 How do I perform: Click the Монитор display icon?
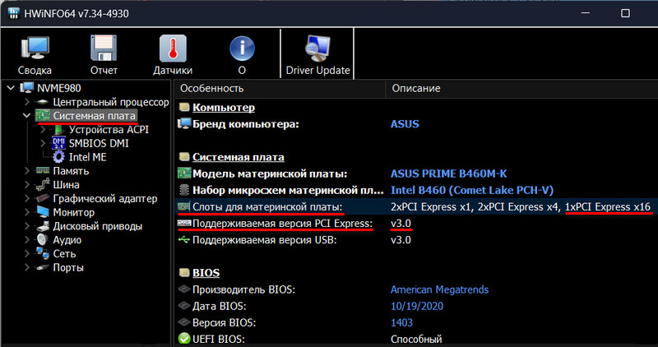point(43,212)
